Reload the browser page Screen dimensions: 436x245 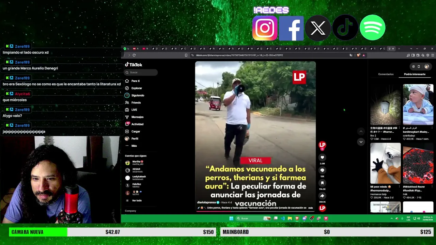point(134,55)
